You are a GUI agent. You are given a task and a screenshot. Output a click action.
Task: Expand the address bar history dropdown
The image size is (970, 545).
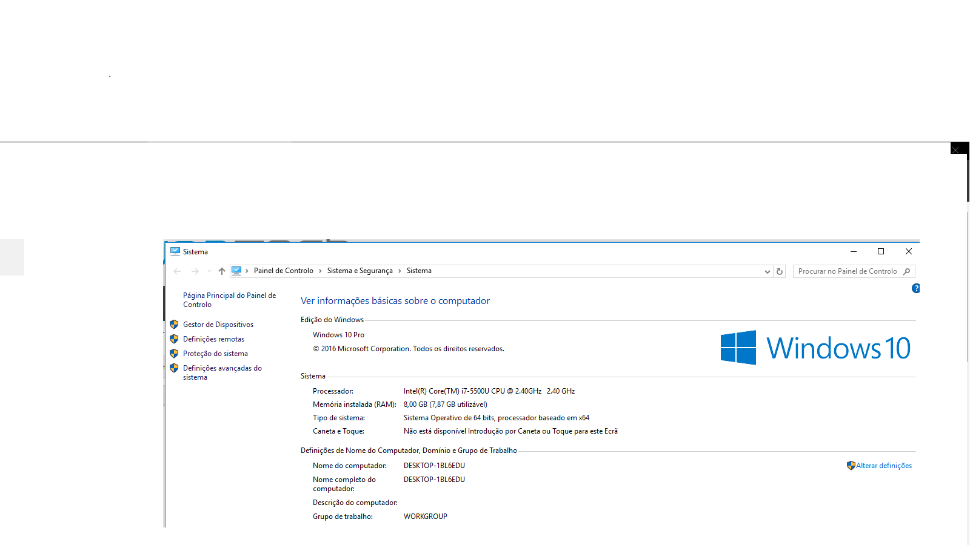tap(767, 271)
